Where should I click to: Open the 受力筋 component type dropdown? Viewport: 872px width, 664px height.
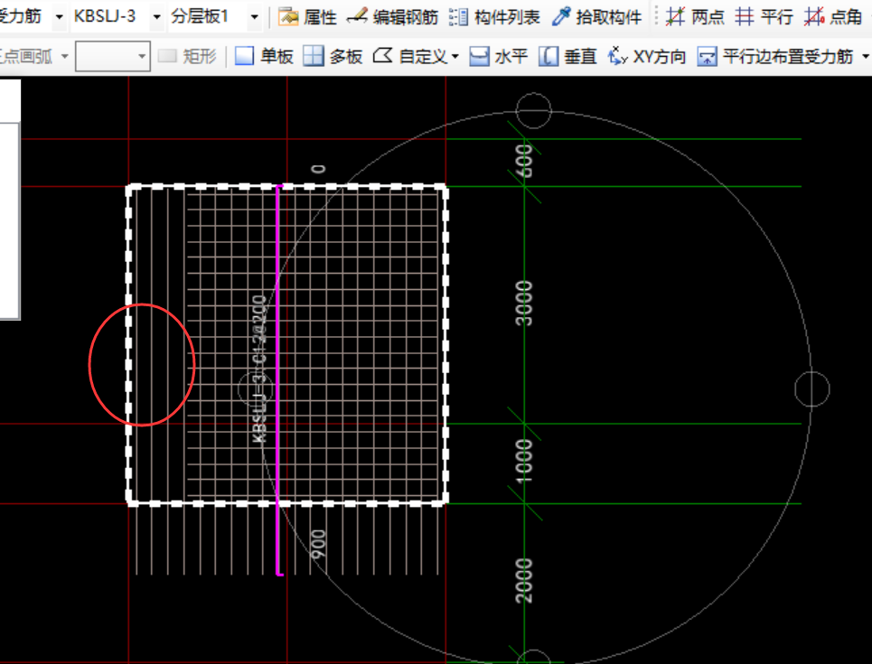pyautogui.click(x=59, y=16)
